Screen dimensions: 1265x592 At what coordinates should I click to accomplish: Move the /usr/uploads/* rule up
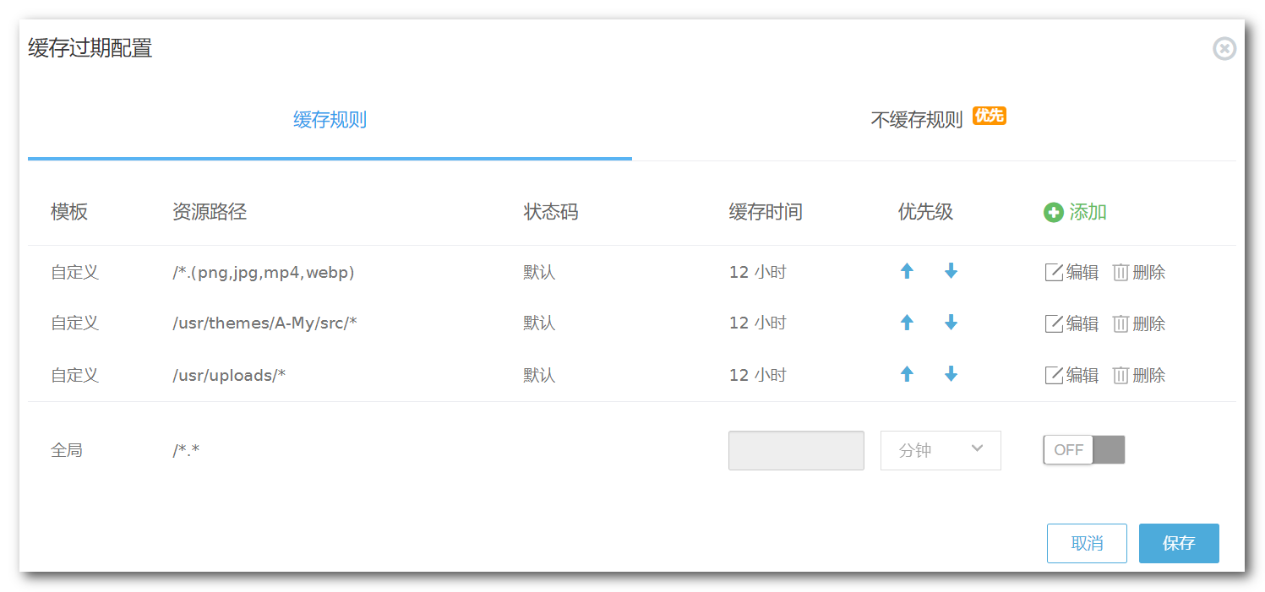(907, 374)
